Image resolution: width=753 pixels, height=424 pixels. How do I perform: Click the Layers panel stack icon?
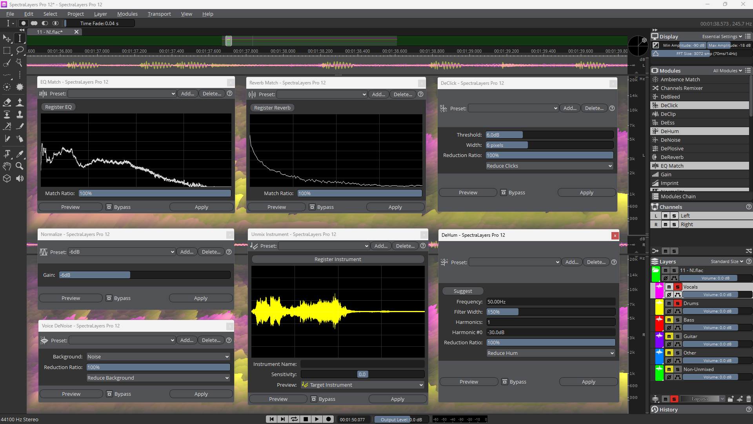(x=655, y=261)
